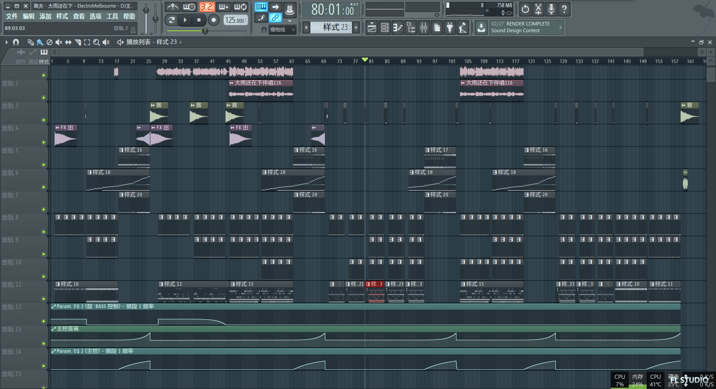Select the playlist Paint brush tool
Screen dimensions: 716x389
[40, 42]
